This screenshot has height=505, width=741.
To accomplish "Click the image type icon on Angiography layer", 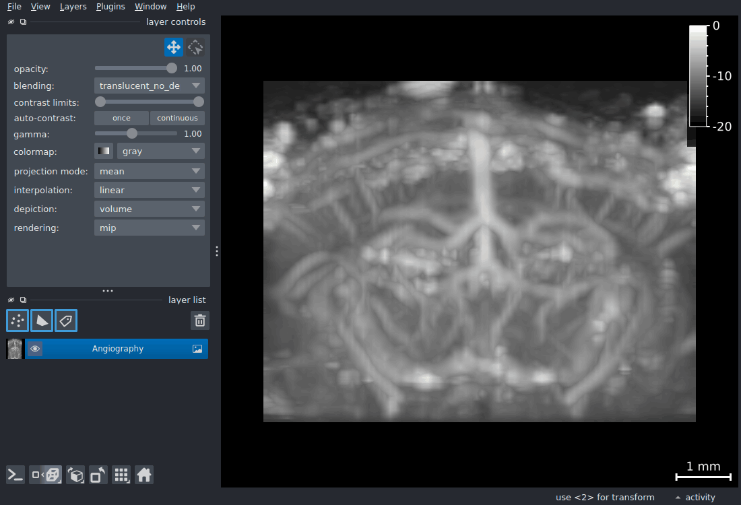I will point(197,349).
